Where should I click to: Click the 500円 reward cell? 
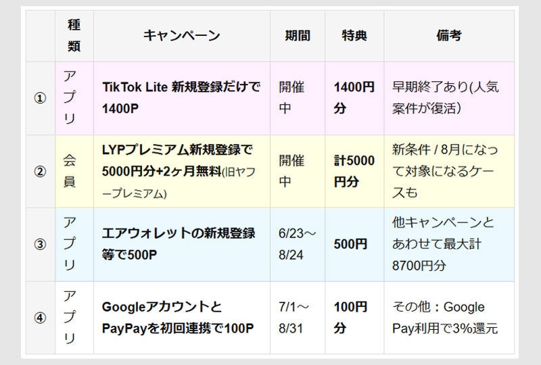tap(354, 245)
